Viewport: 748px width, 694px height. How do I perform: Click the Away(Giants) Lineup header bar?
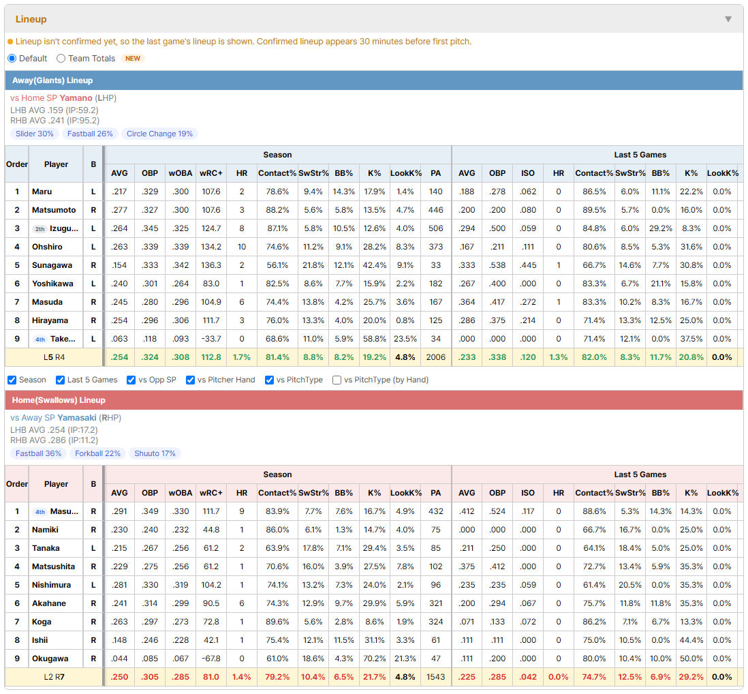click(374, 80)
